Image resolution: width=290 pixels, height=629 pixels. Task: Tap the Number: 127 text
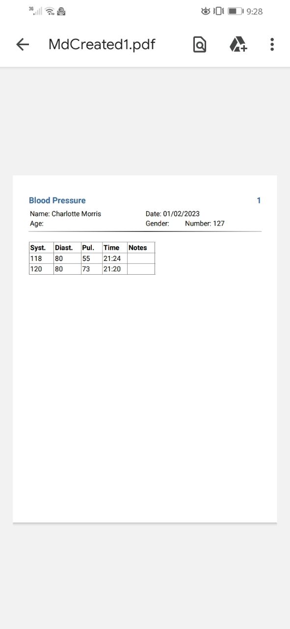(205, 224)
